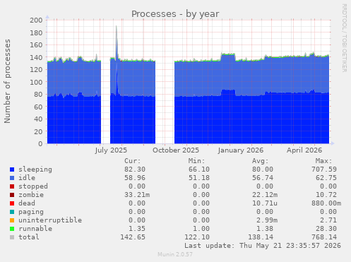351x262 pixels.
Task: Click runnable min value 1.00
Action: pyautogui.click(x=201, y=229)
